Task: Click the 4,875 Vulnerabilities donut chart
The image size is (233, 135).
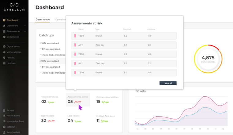Action: (208, 59)
